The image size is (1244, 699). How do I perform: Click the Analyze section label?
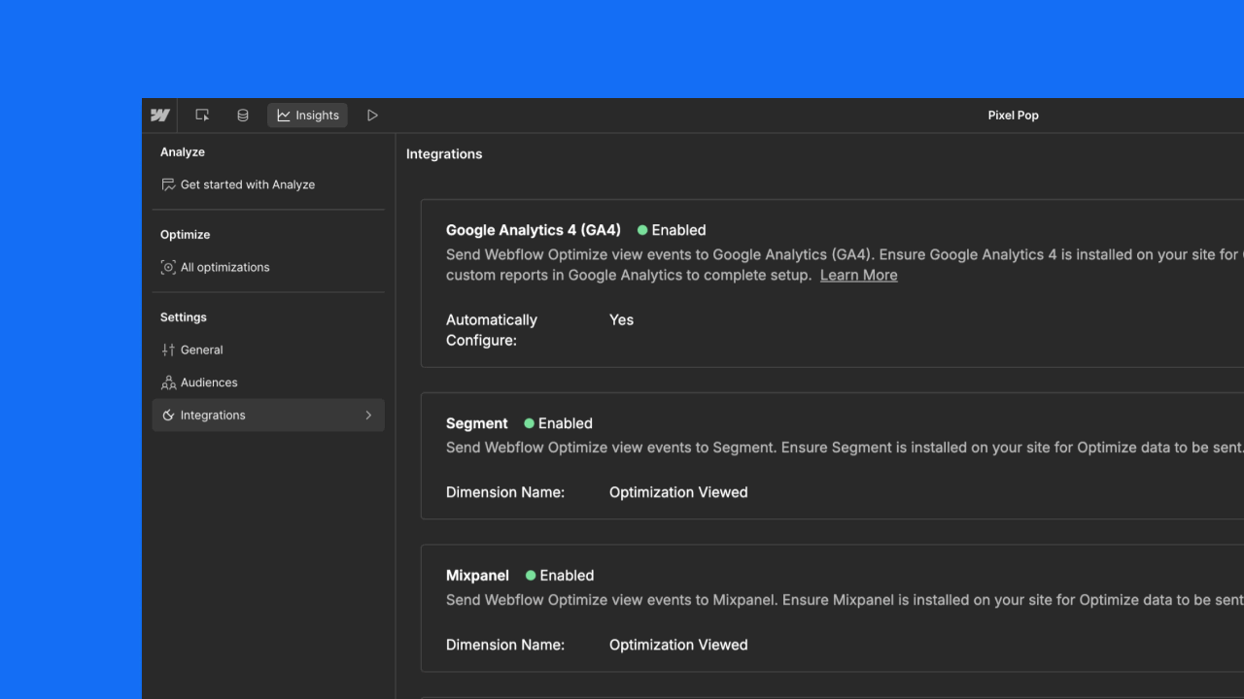[x=183, y=152]
